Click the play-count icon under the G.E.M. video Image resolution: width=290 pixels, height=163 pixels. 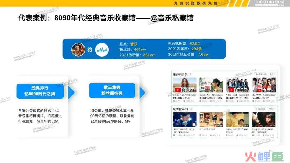click(174, 101)
